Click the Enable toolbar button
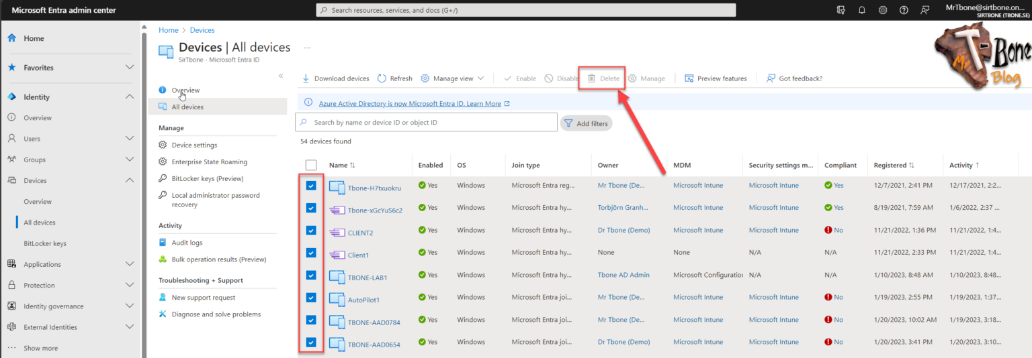This screenshot has height=358, width=1032. click(x=520, y=78)
